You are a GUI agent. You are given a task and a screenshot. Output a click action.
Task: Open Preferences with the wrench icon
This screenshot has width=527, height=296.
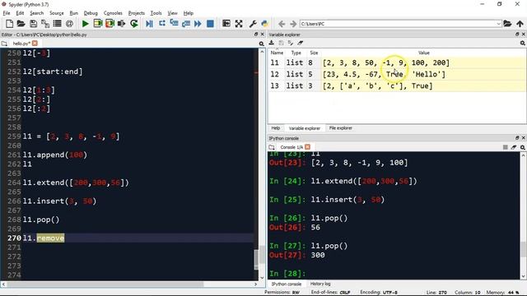(253, 24)
